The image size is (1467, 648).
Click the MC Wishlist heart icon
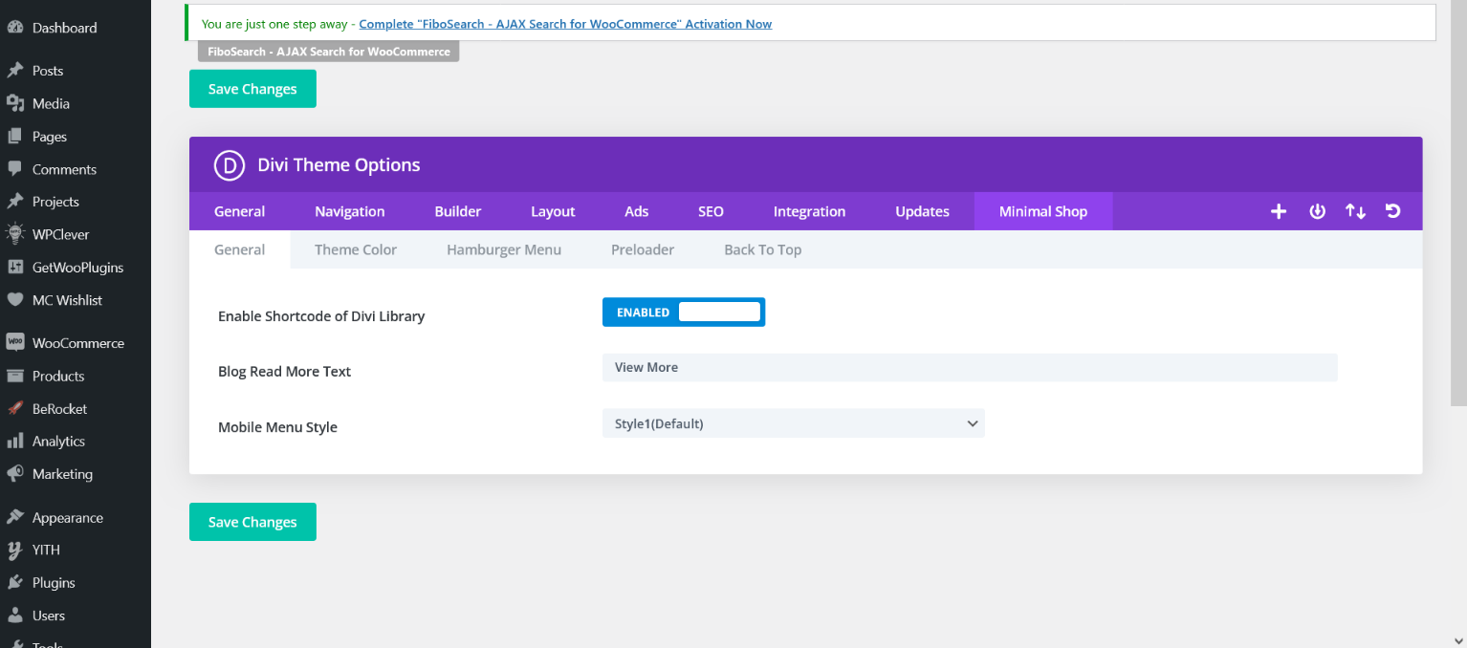click(14, 300)
